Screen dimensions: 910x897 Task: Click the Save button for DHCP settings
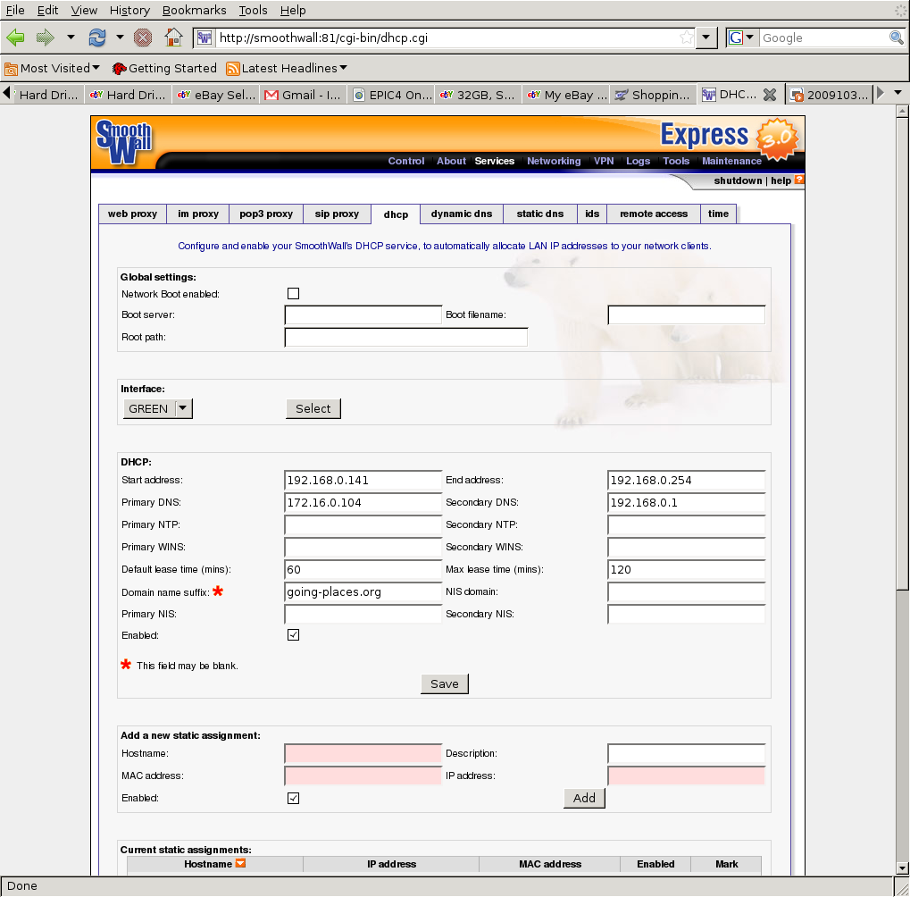coord(444,683)
